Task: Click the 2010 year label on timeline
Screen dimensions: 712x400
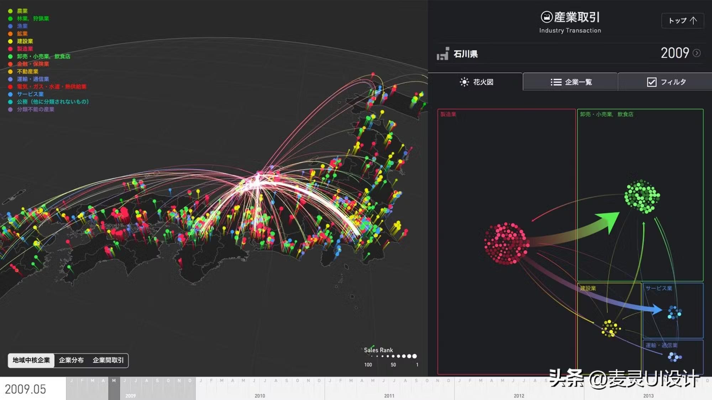Action: click(260, 396)
